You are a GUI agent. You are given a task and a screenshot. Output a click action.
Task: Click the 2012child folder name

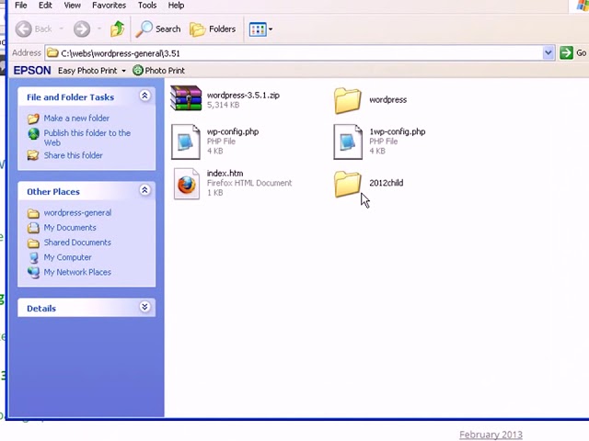click(387, 183)
